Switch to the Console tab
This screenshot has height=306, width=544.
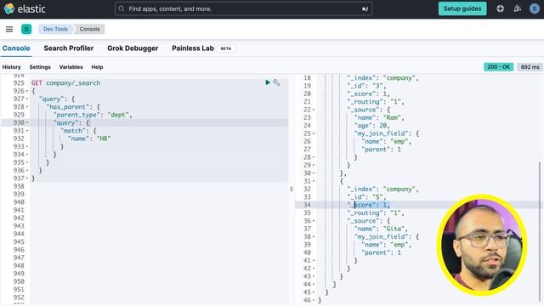(16, 48)
